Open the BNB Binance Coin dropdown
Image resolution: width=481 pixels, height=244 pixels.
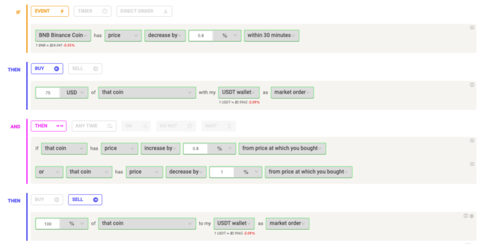click(63, 36)
